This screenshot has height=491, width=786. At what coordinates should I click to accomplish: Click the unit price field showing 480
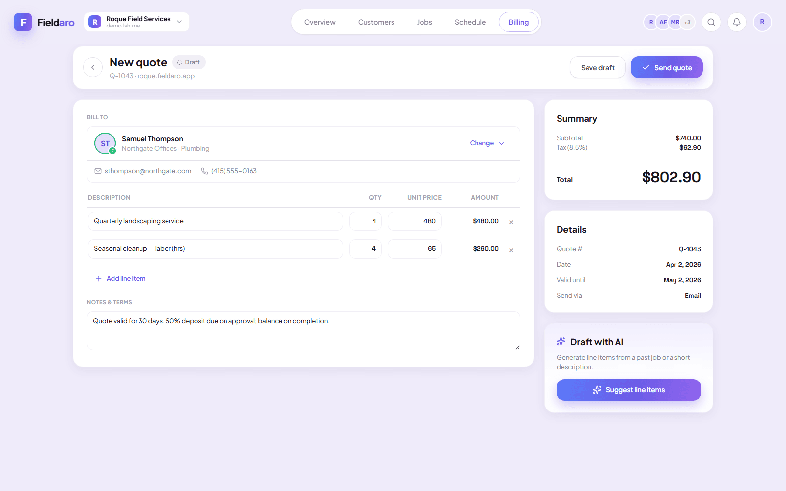[415, 221]
